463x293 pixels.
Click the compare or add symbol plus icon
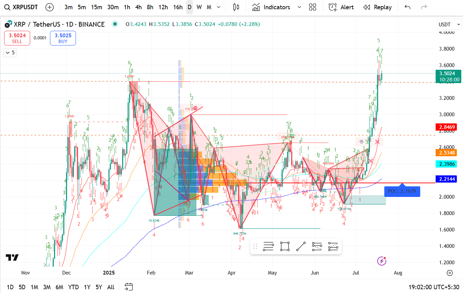pos(50,7)
